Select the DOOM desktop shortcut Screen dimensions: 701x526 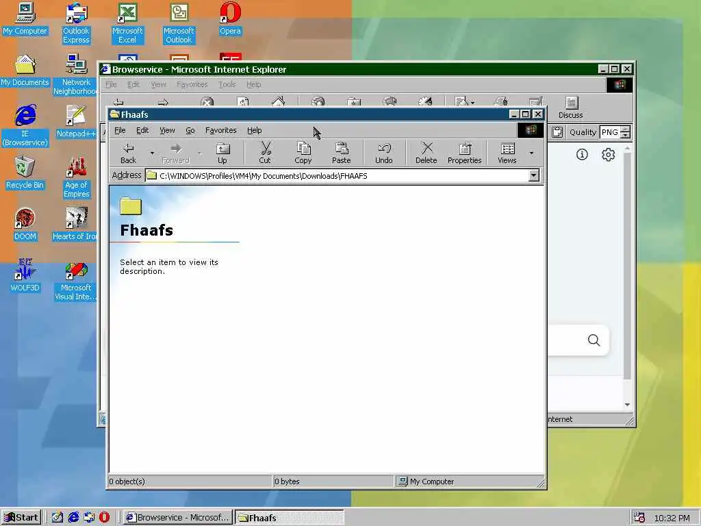(25, 225)
